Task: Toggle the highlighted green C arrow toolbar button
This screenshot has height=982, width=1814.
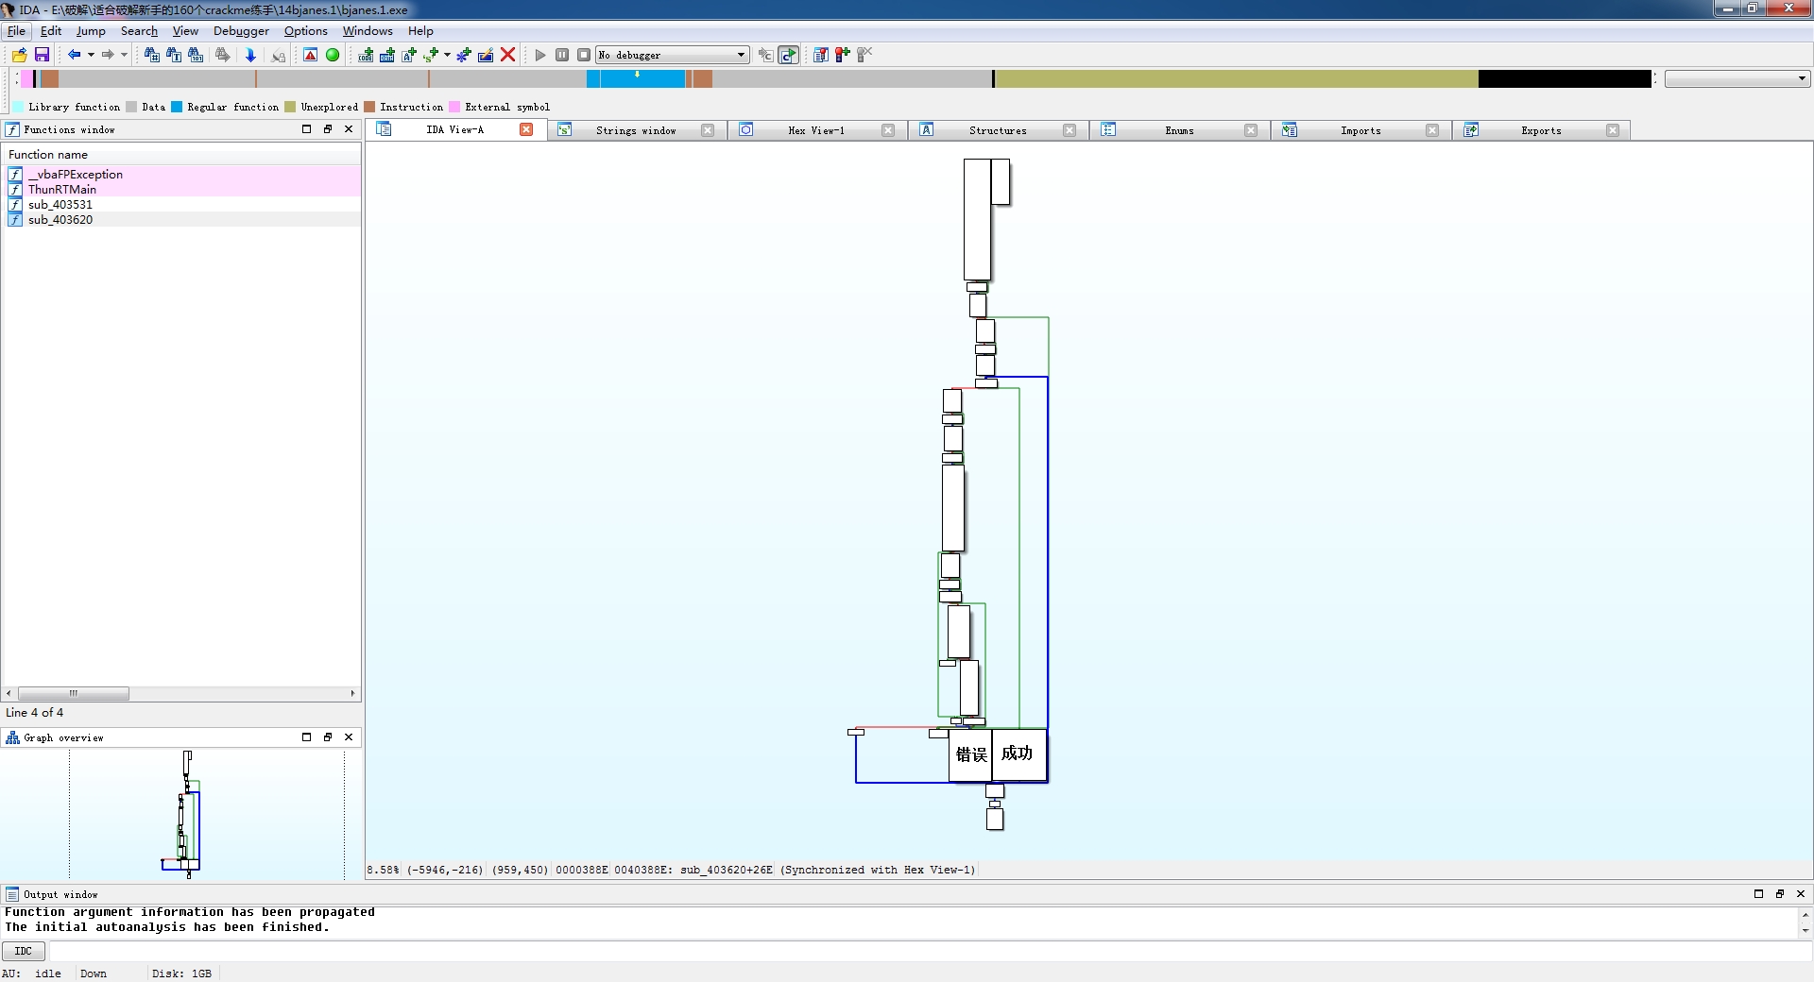Action: [788, 55]
